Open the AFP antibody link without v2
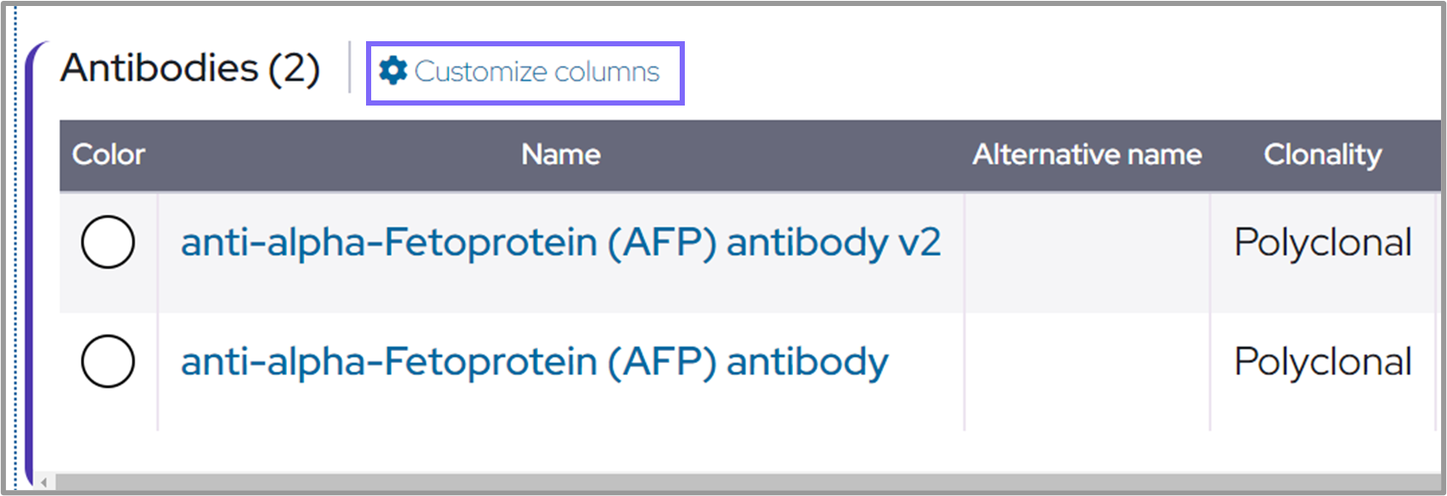The image size is (1447, 496). coord(534,362)
